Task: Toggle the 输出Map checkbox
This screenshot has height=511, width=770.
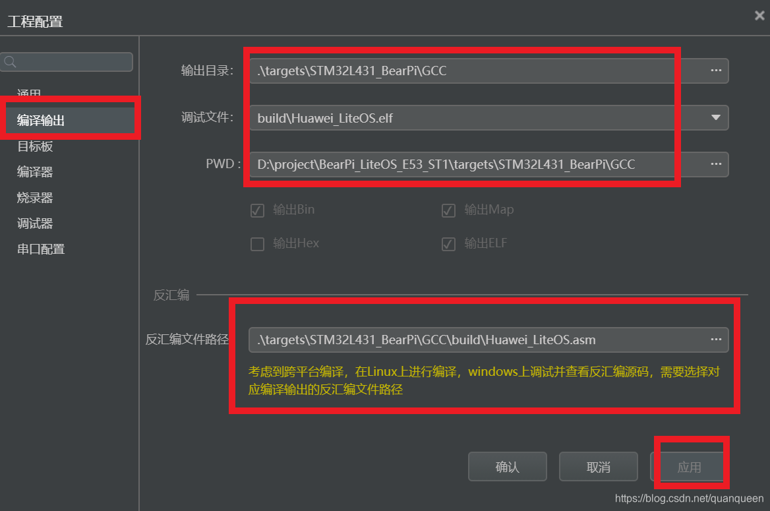Action: [x=448, y=210]
